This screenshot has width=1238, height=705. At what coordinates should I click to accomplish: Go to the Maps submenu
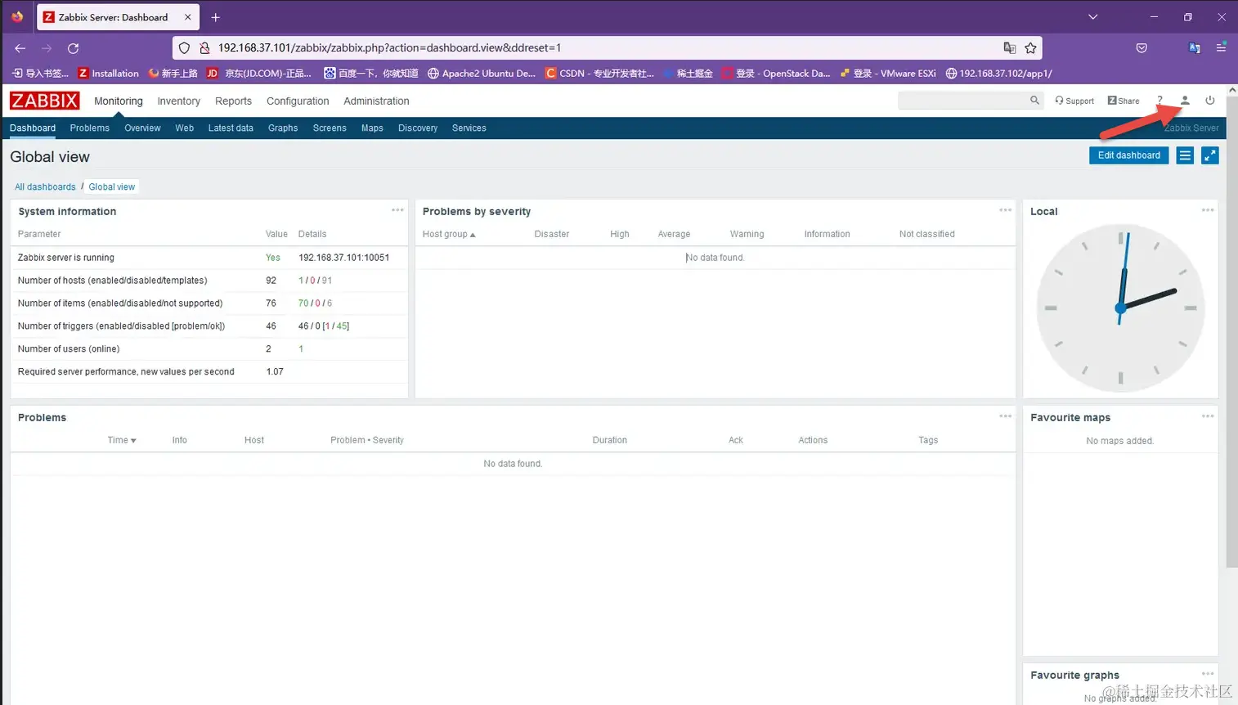372,128
